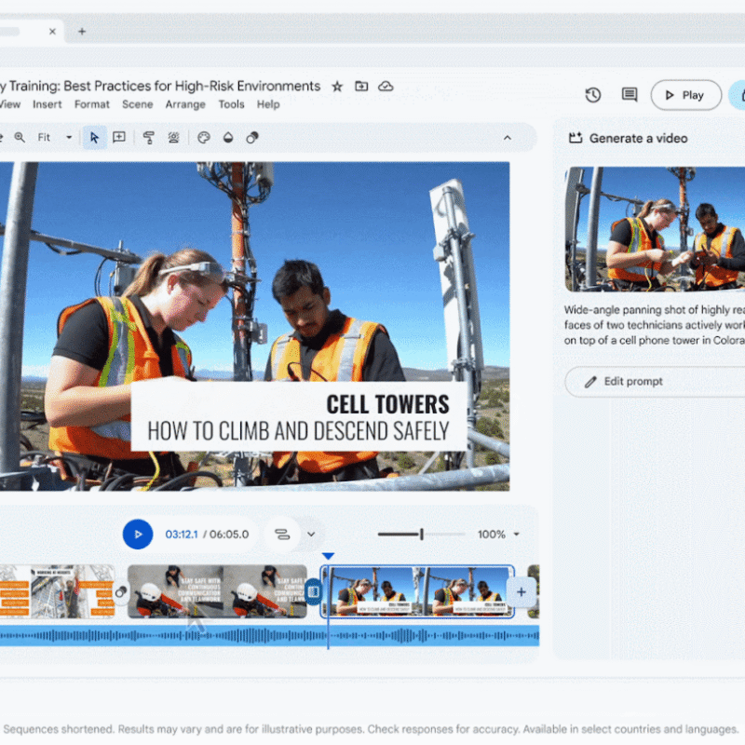The height and width of the screenshot is (745, 745).
Task: Choose the select arrow cursor tool
Action: [95, 137]
